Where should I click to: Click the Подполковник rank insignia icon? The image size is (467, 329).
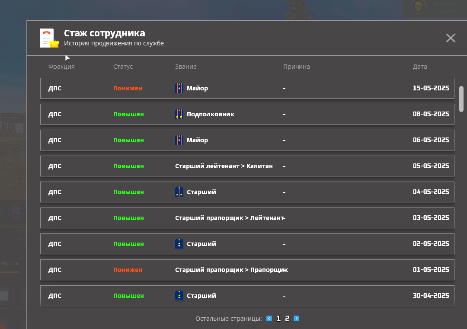pos(179,114)
